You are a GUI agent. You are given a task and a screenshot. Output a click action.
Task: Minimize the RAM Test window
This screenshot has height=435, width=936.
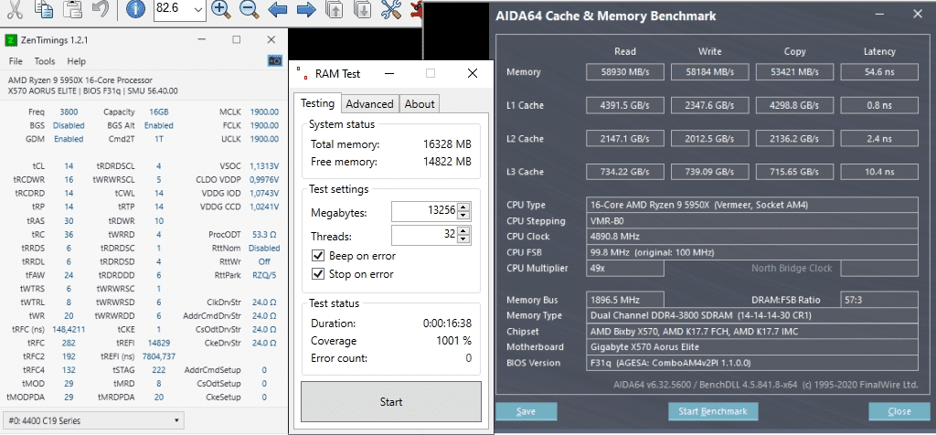tap(389, 73)
